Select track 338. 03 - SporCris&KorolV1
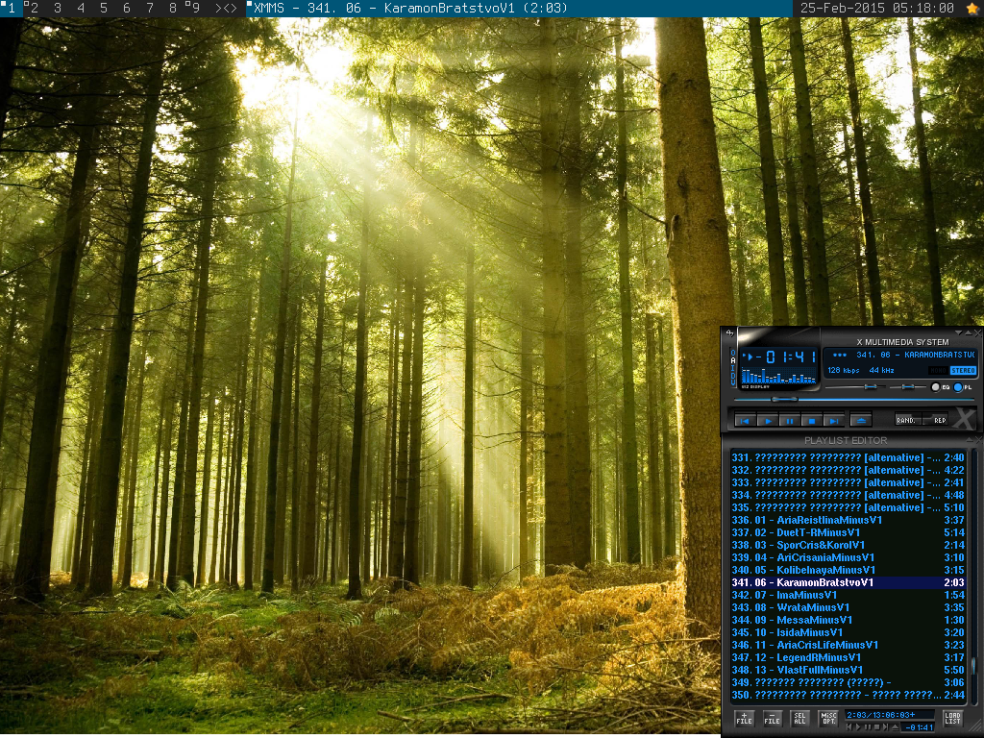Image resolution: width=984 pixels, height=738 pixels. point(848,545)
